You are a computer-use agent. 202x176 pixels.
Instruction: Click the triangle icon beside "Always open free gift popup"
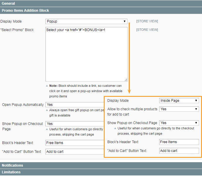coord(47,110)
